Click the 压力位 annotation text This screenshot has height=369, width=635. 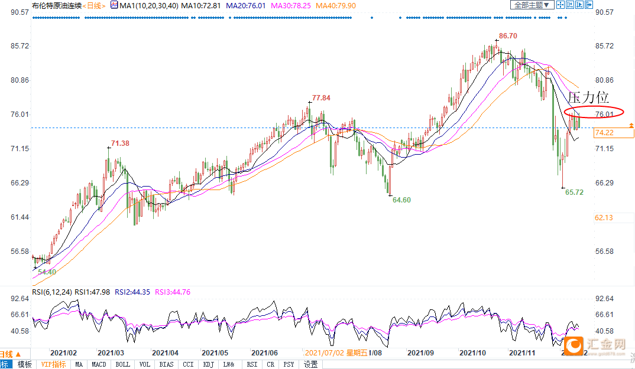588,97
